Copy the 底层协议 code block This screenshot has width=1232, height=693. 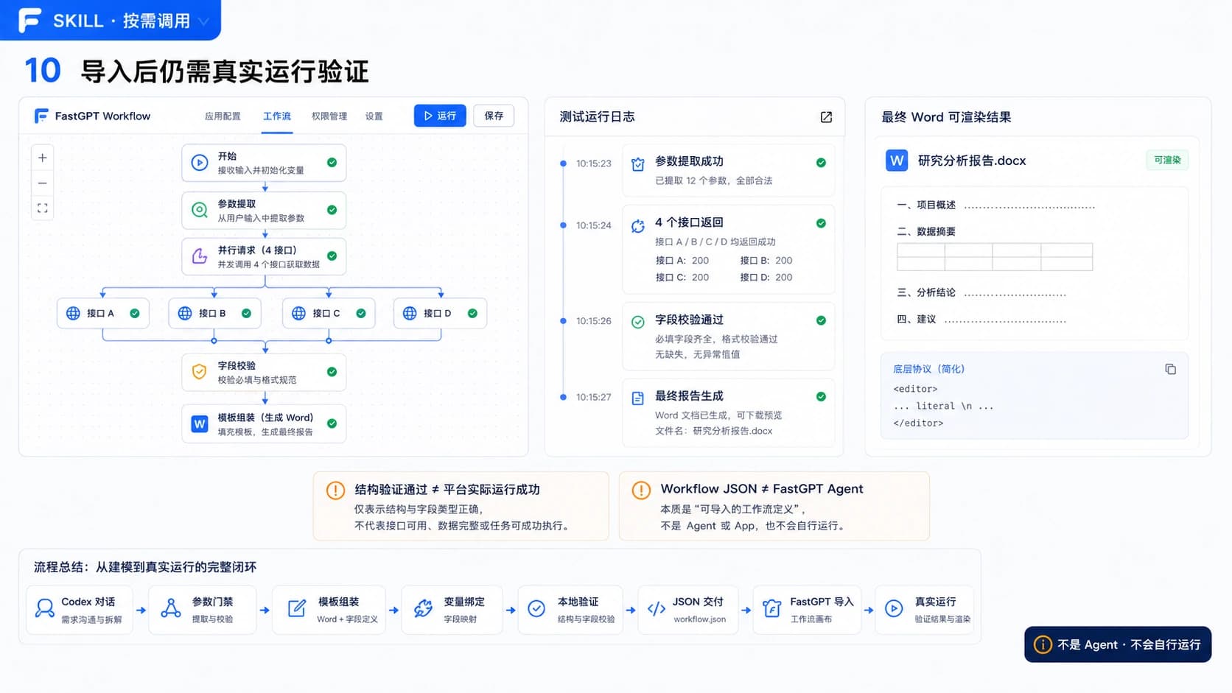1170,369
